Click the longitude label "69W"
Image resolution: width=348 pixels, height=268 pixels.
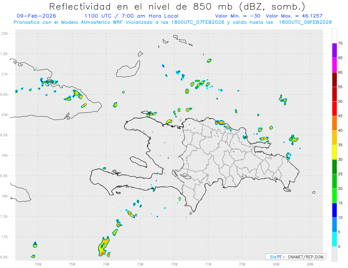point(276,264)
